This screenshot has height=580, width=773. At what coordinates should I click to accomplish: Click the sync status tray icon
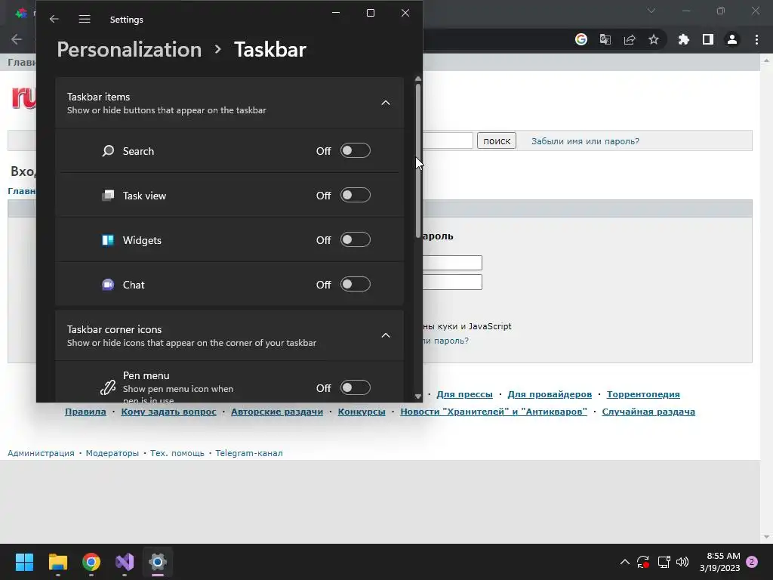pyautogui.click(x=643, y=562)
